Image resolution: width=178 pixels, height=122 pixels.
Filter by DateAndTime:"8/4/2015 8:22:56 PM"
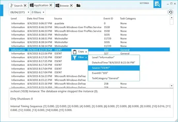click(x=114, y=62)
